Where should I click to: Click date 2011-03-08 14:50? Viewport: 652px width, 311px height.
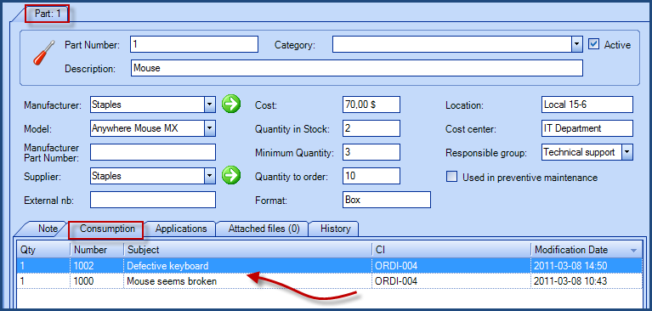click(571, 266)
